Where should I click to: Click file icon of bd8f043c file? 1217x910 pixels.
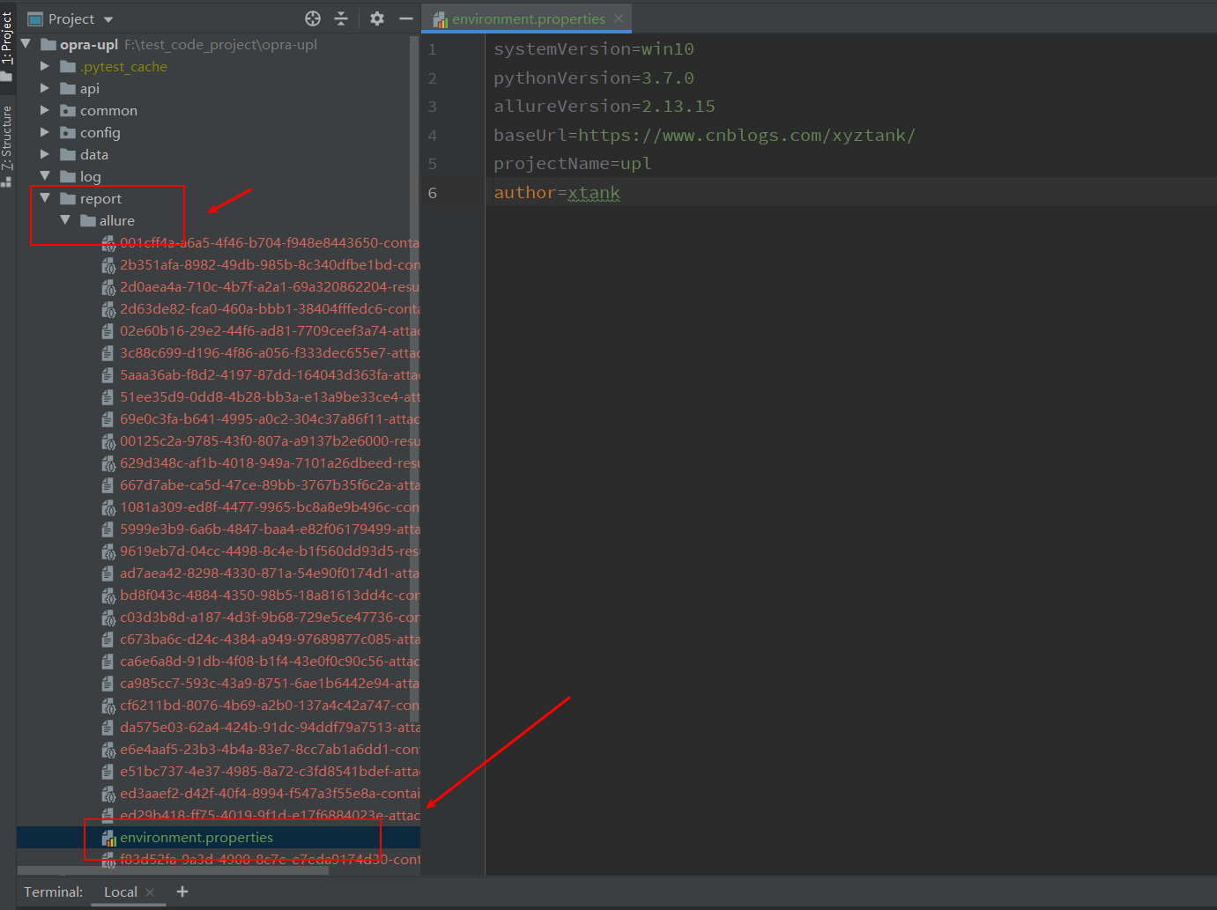tap(108, 596)
